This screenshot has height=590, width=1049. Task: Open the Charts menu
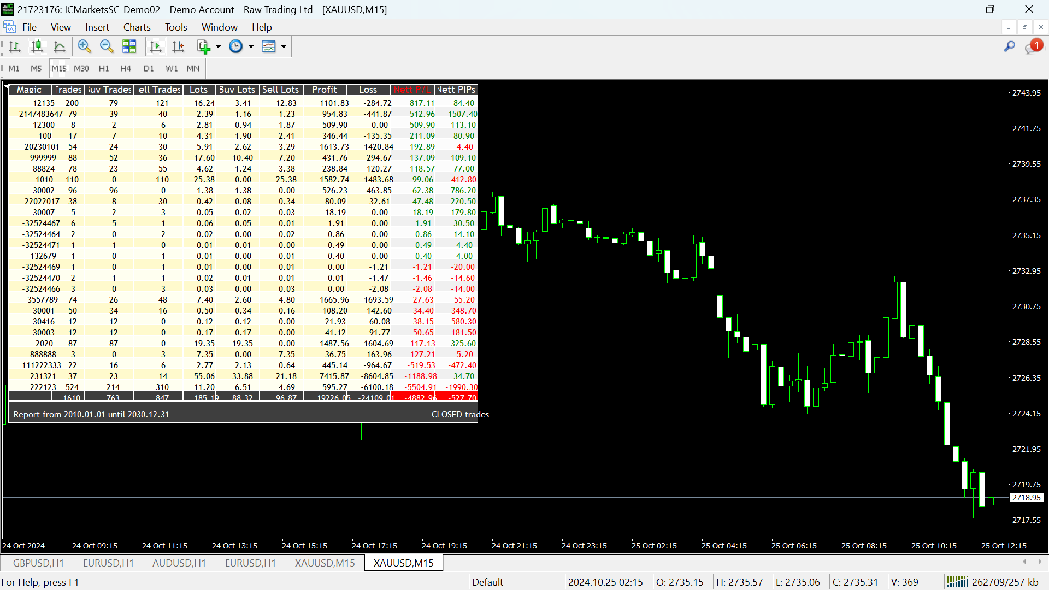pos(137,27)
